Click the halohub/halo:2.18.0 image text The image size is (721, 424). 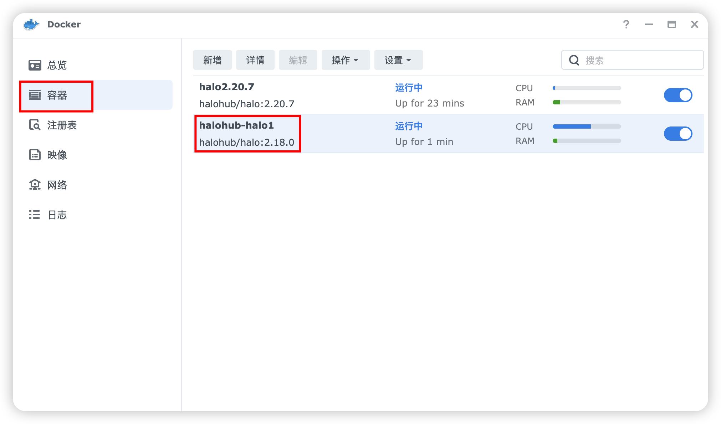point(247,143)
